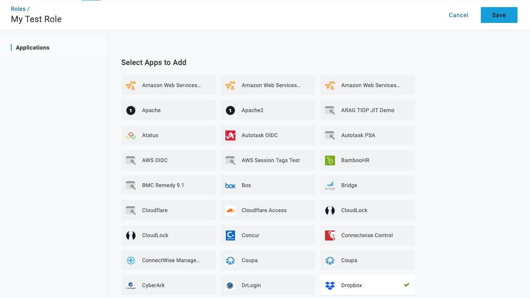Select the ConnectWise Manage compass icon
The image size is (530, 298).
(131, 260)
